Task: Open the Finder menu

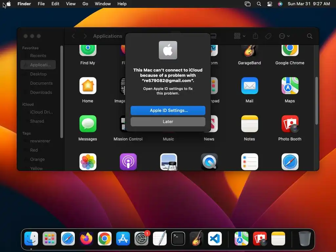Action: pyautogui.click(x=24, y=4)
